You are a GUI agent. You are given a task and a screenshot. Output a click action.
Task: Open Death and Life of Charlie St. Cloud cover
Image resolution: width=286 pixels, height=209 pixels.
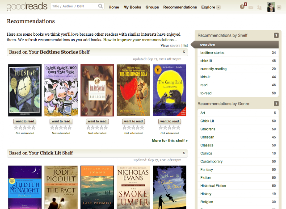(170, 187)
